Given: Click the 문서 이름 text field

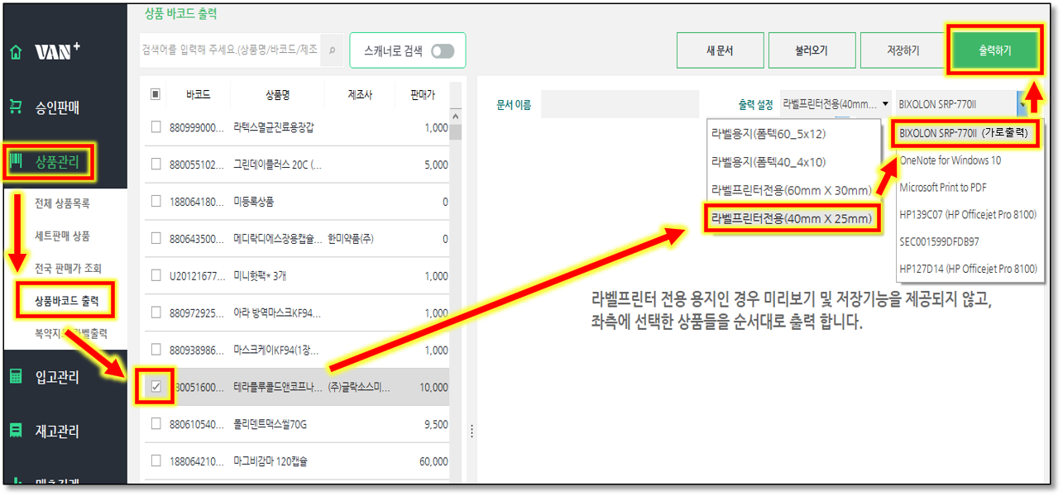Looking at the screenshot, I should point(620,105).
